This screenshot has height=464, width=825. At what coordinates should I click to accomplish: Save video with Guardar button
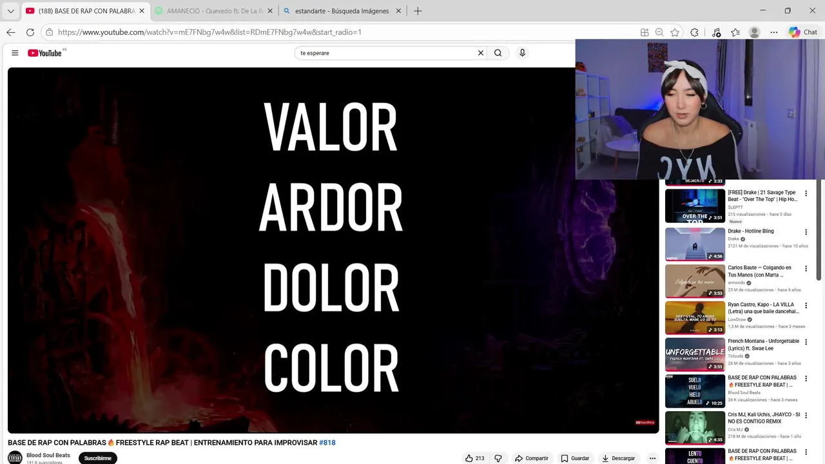coord(574,458)
